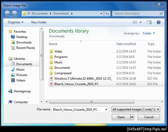Viewport: 168px width, 132px height.
Task: Select Downloads in the address breadcrumb
Action: point(61,13)
